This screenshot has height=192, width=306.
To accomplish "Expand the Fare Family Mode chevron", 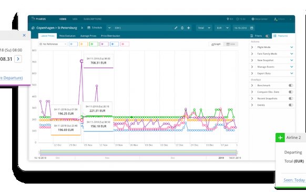I will 252,54.
